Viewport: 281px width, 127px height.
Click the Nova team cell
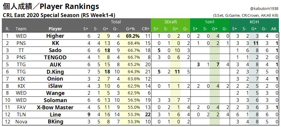[21, 122]
